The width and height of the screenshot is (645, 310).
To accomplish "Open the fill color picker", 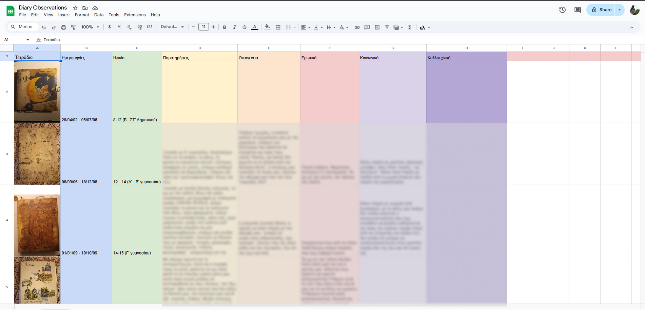I will (268, 27).
